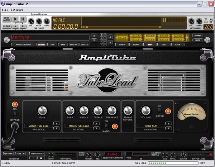Click the amp VOLUME knob

tap(146, 110)
